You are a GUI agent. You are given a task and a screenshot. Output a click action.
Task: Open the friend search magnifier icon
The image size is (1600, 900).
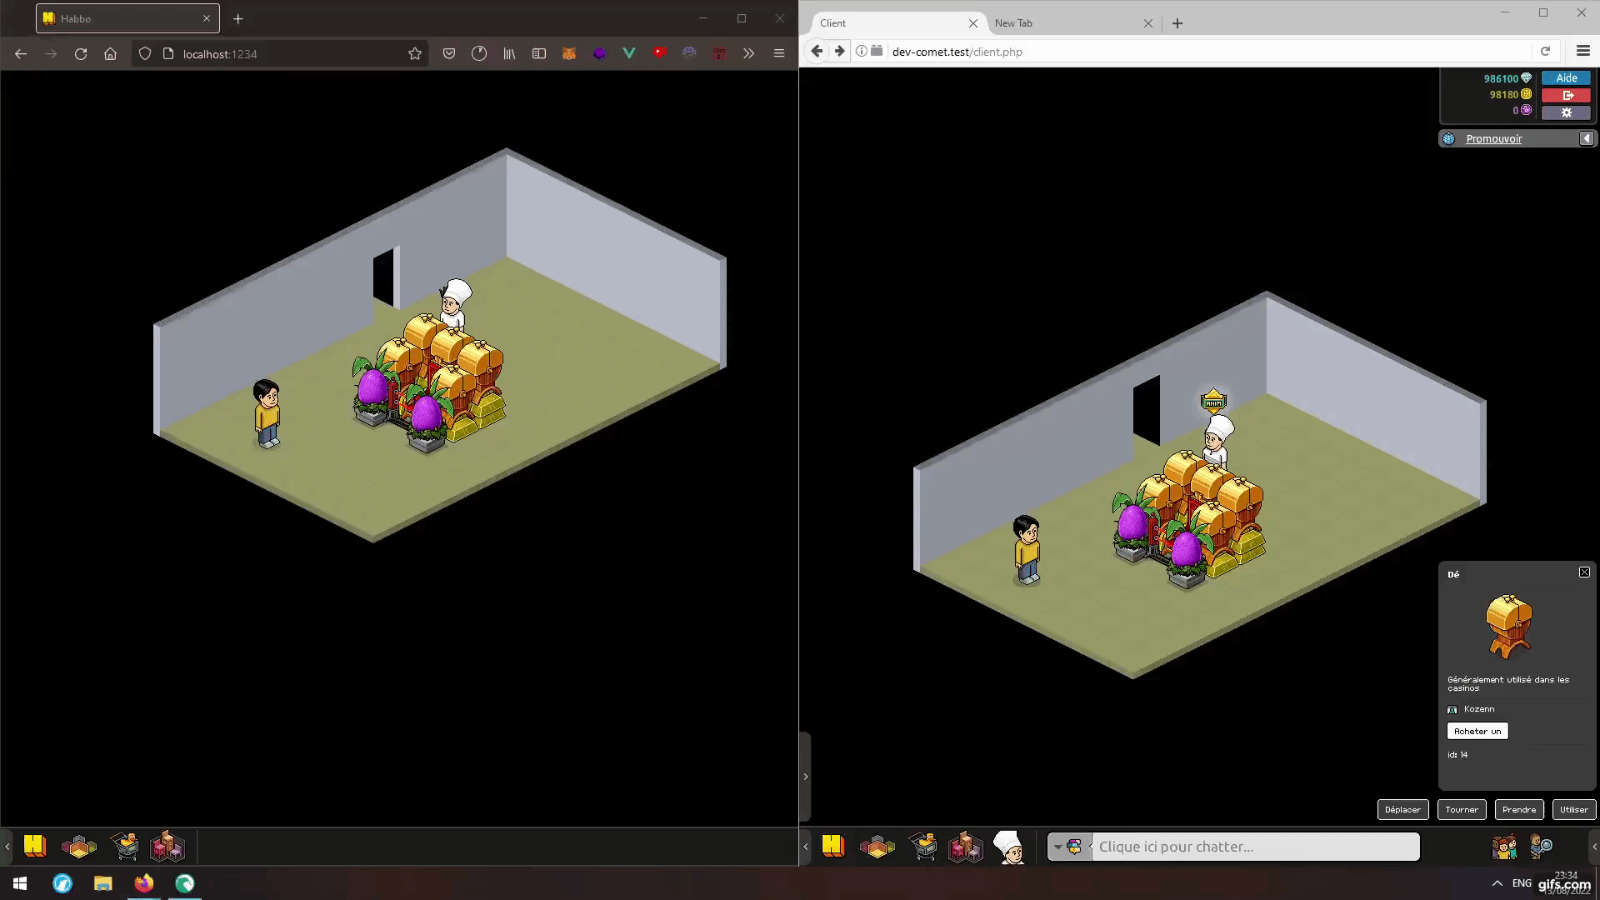[x=1541, y=847]
